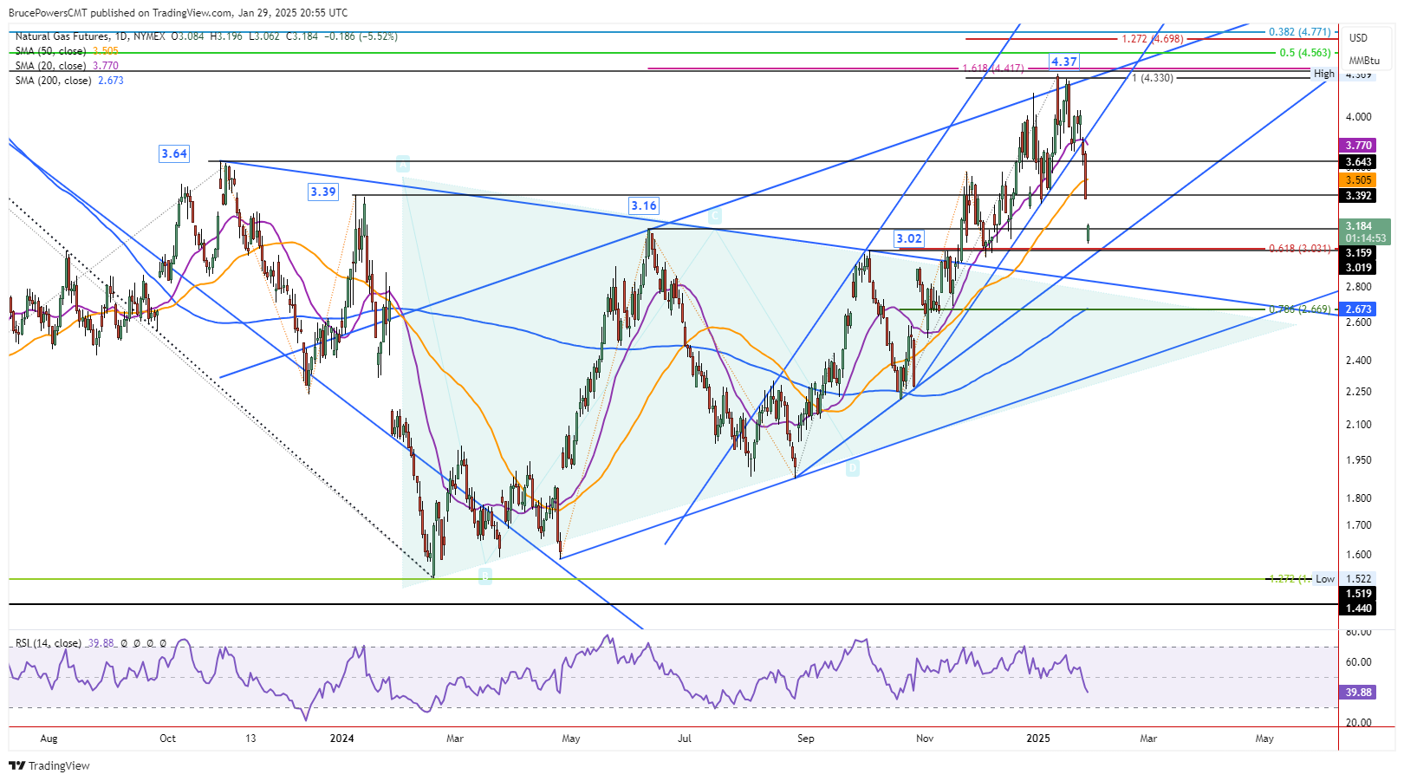Click the High marker on the price axis

point(1324,74)
